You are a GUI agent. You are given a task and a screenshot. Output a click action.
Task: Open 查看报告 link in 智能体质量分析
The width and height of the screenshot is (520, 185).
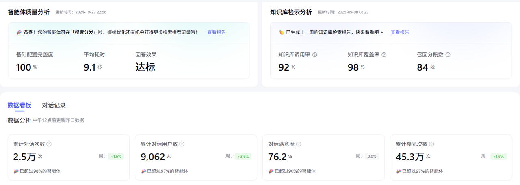point(217,32)
